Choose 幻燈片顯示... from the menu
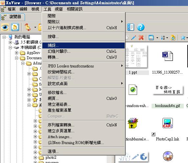The height and width of the screenshot is (163, 188). (x=83, y=51)
